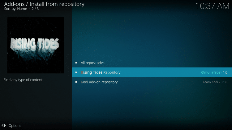Click the Sort by: Name text
This screenshot has width=232, height=130.
15,9
